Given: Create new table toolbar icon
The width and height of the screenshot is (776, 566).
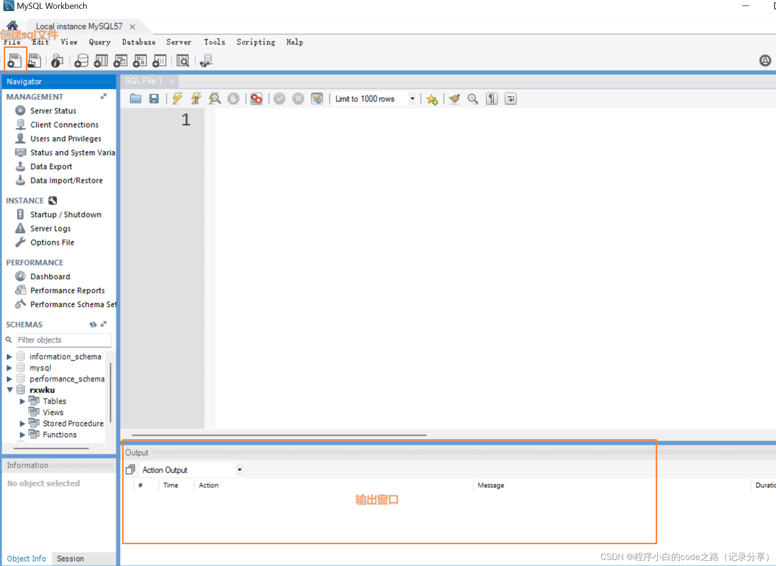Looking at the screenshot, I should tap(101, 60).
